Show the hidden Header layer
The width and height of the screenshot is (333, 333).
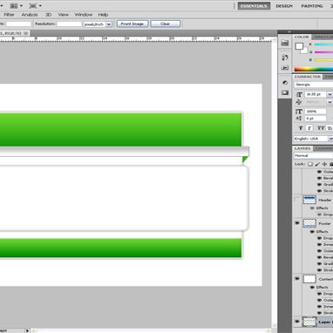(x=297, y=200)
